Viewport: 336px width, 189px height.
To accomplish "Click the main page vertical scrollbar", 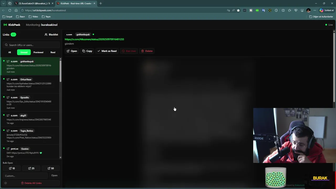I will [334, 67].
